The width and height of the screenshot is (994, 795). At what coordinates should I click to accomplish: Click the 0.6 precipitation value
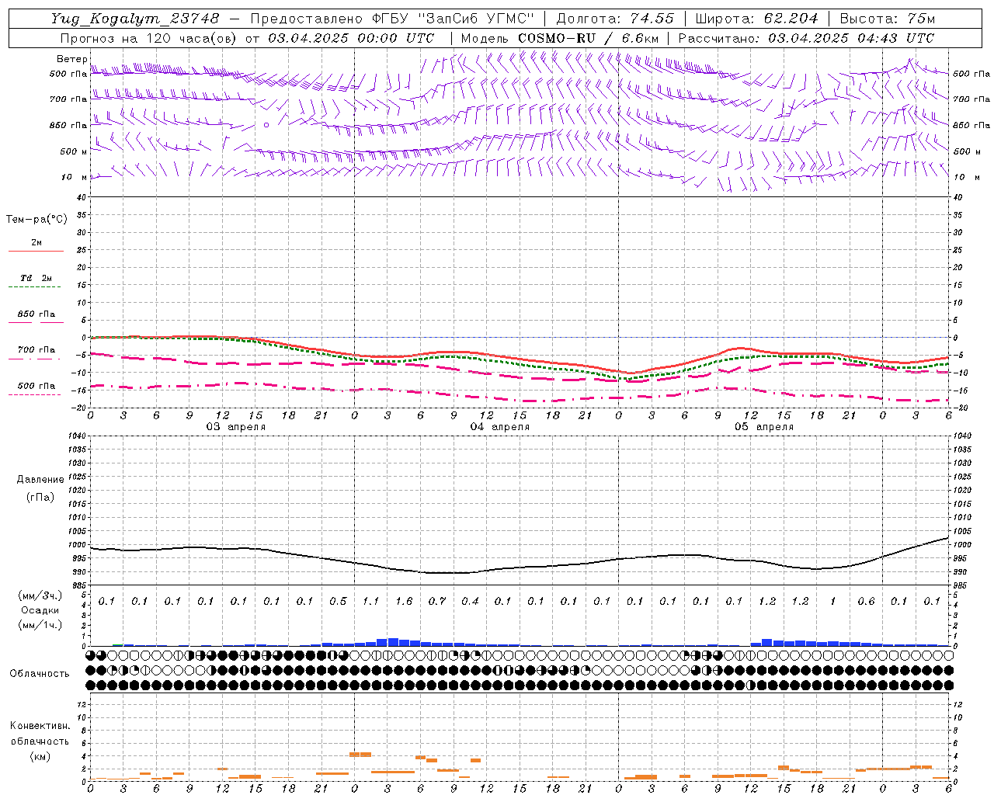[x=866, y=601]
